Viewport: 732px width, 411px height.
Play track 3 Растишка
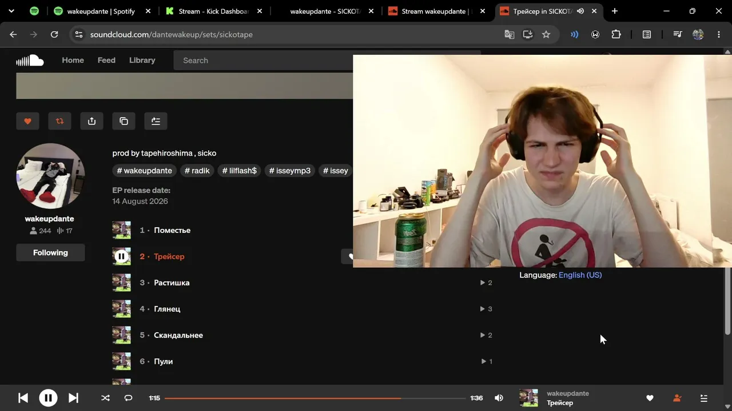click(172, 283)
